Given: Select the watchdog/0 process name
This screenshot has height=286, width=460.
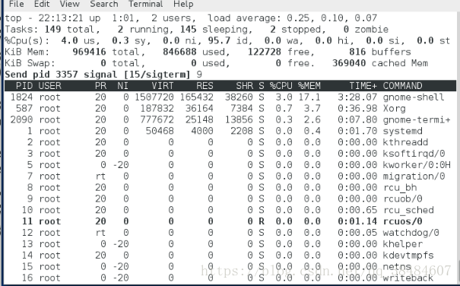Looking at the screenshot, I should [411, 233].
